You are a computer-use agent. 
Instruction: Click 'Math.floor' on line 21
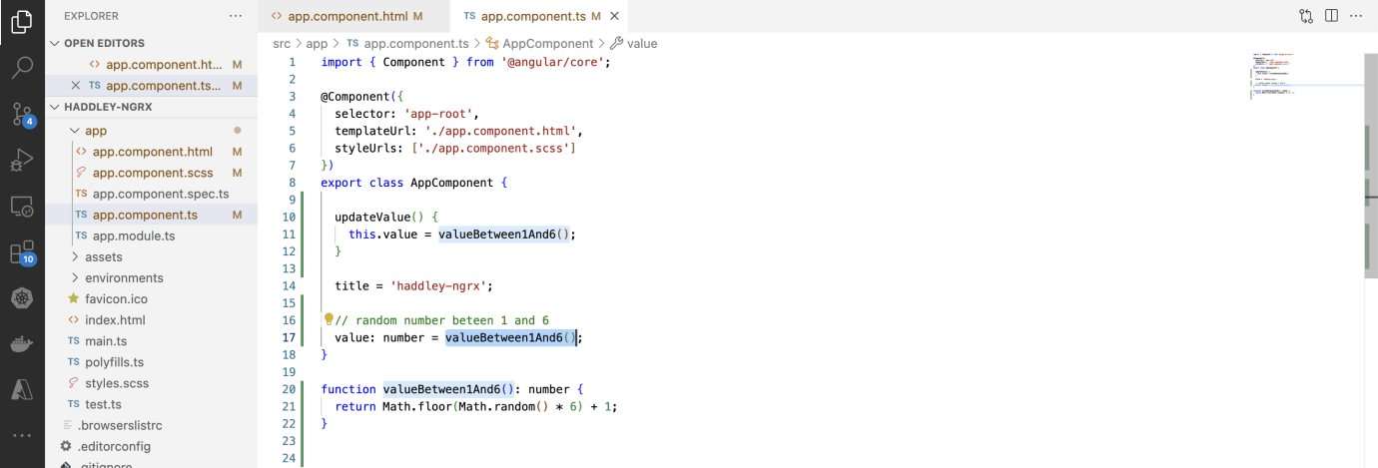[416, 407]
